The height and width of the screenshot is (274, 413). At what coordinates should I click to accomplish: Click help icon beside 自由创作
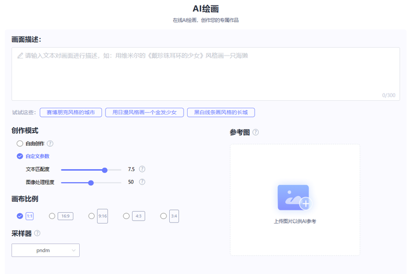coord(50,144)
